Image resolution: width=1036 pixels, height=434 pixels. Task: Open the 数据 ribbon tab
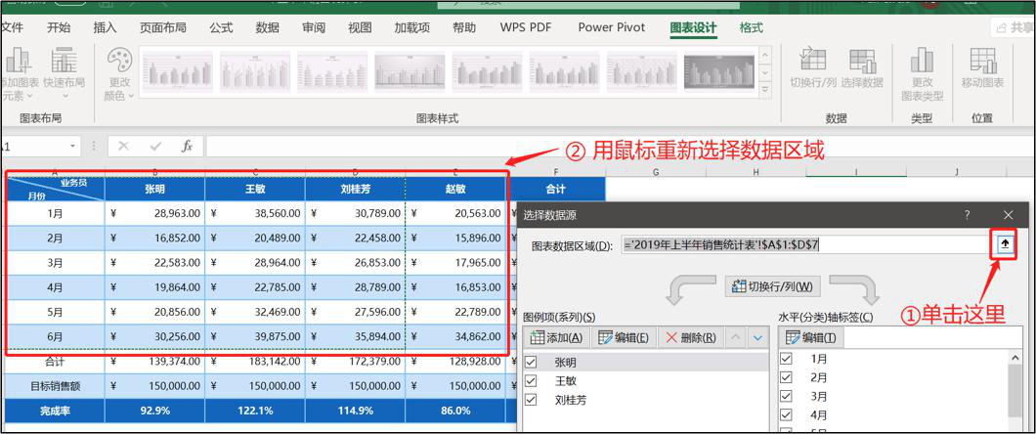click(268, 27)
